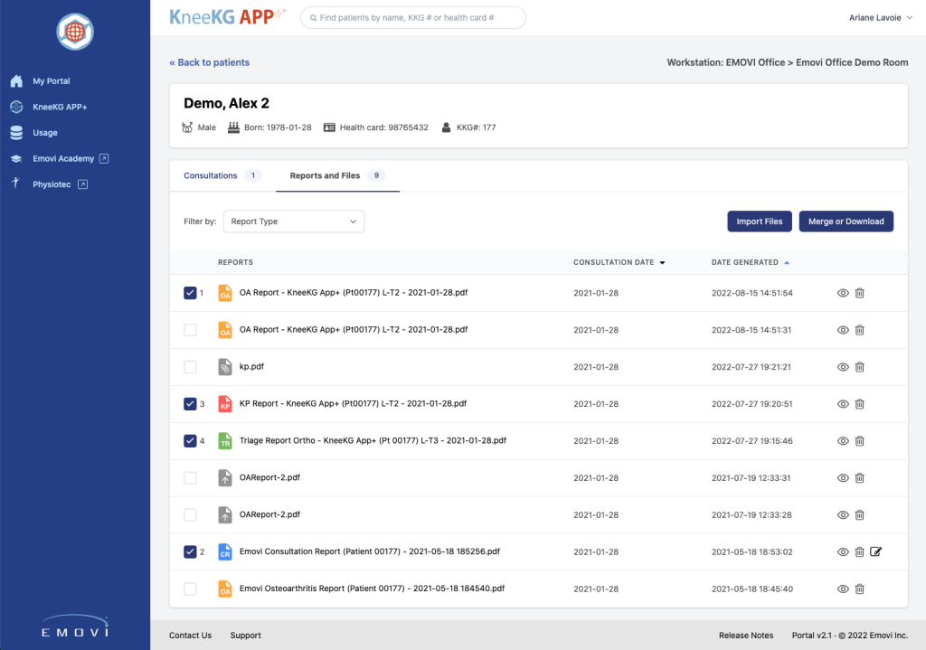Delete the Emovi Consultation Report
Viewport: 926px width, 650px height.
point(860,552)
